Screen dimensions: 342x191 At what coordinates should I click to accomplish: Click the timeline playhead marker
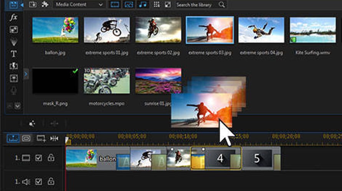coord(68,141)
